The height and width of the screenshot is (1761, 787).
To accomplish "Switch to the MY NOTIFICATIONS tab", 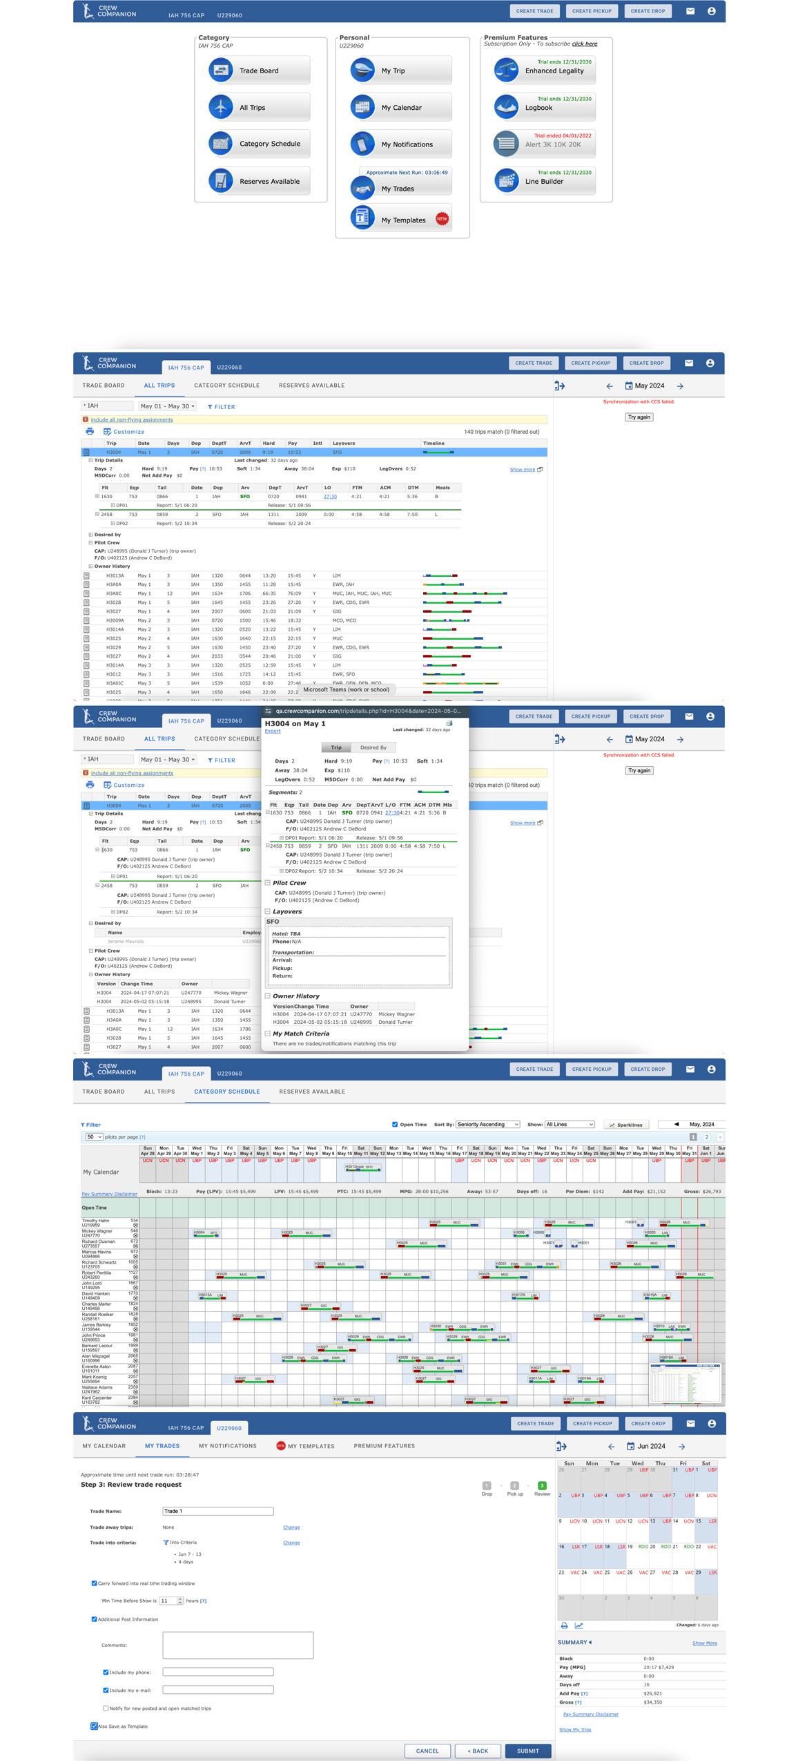I will [x=227, y=1445].
